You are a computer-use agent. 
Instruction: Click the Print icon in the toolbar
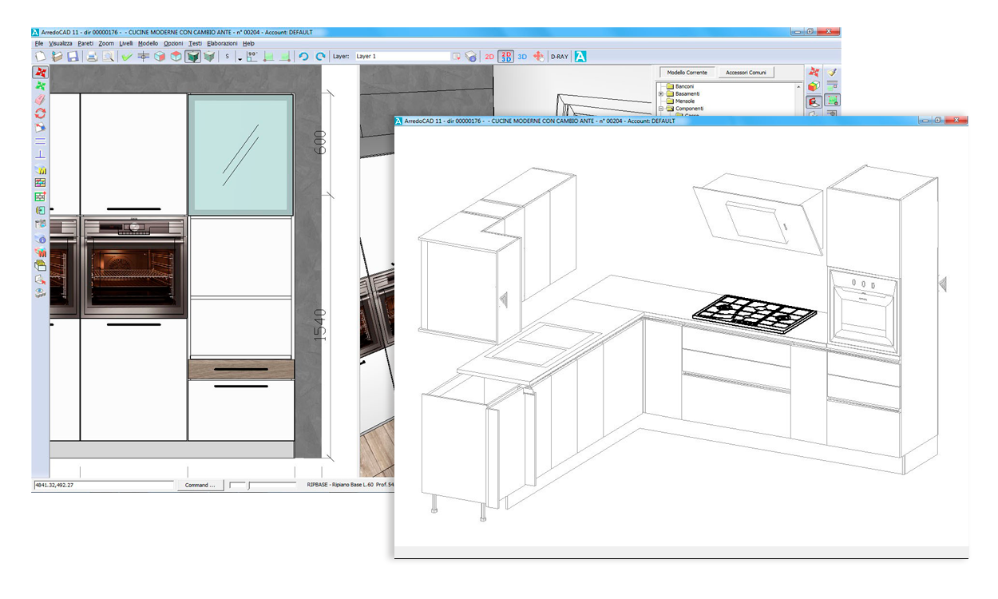pyautogui.click(x=93, y=57)
